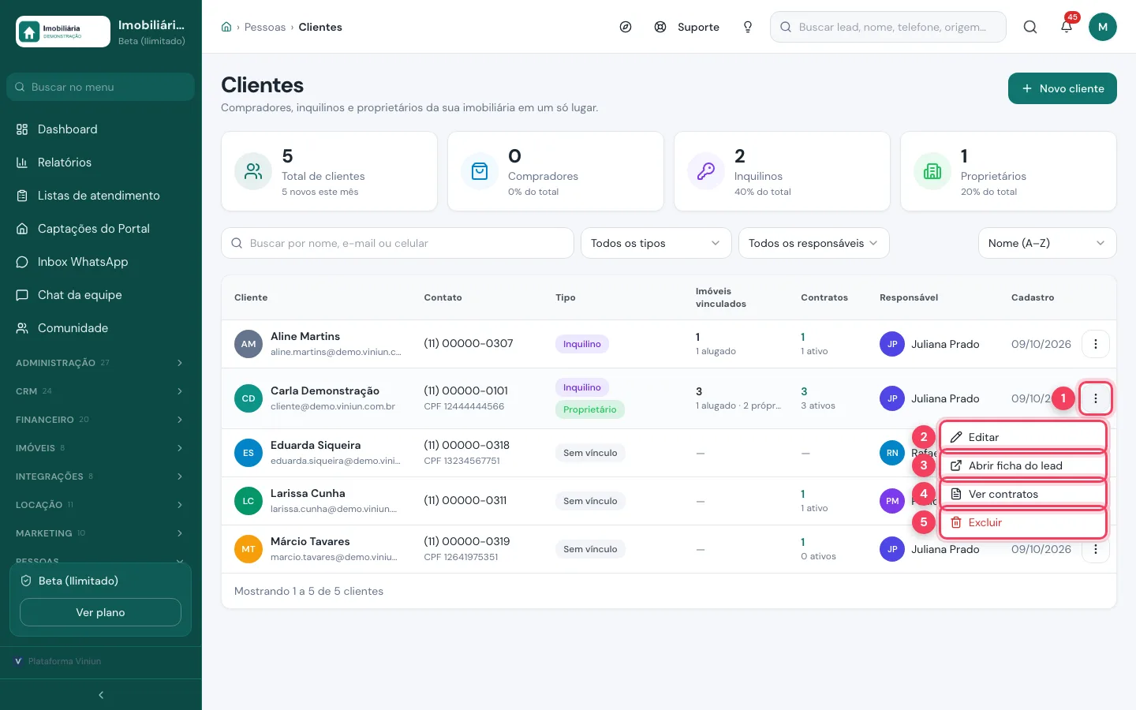Image resolution: width=1136 pixels, height=710 pixels.
Task: Open Listas de atendimento
Action: 101,196
